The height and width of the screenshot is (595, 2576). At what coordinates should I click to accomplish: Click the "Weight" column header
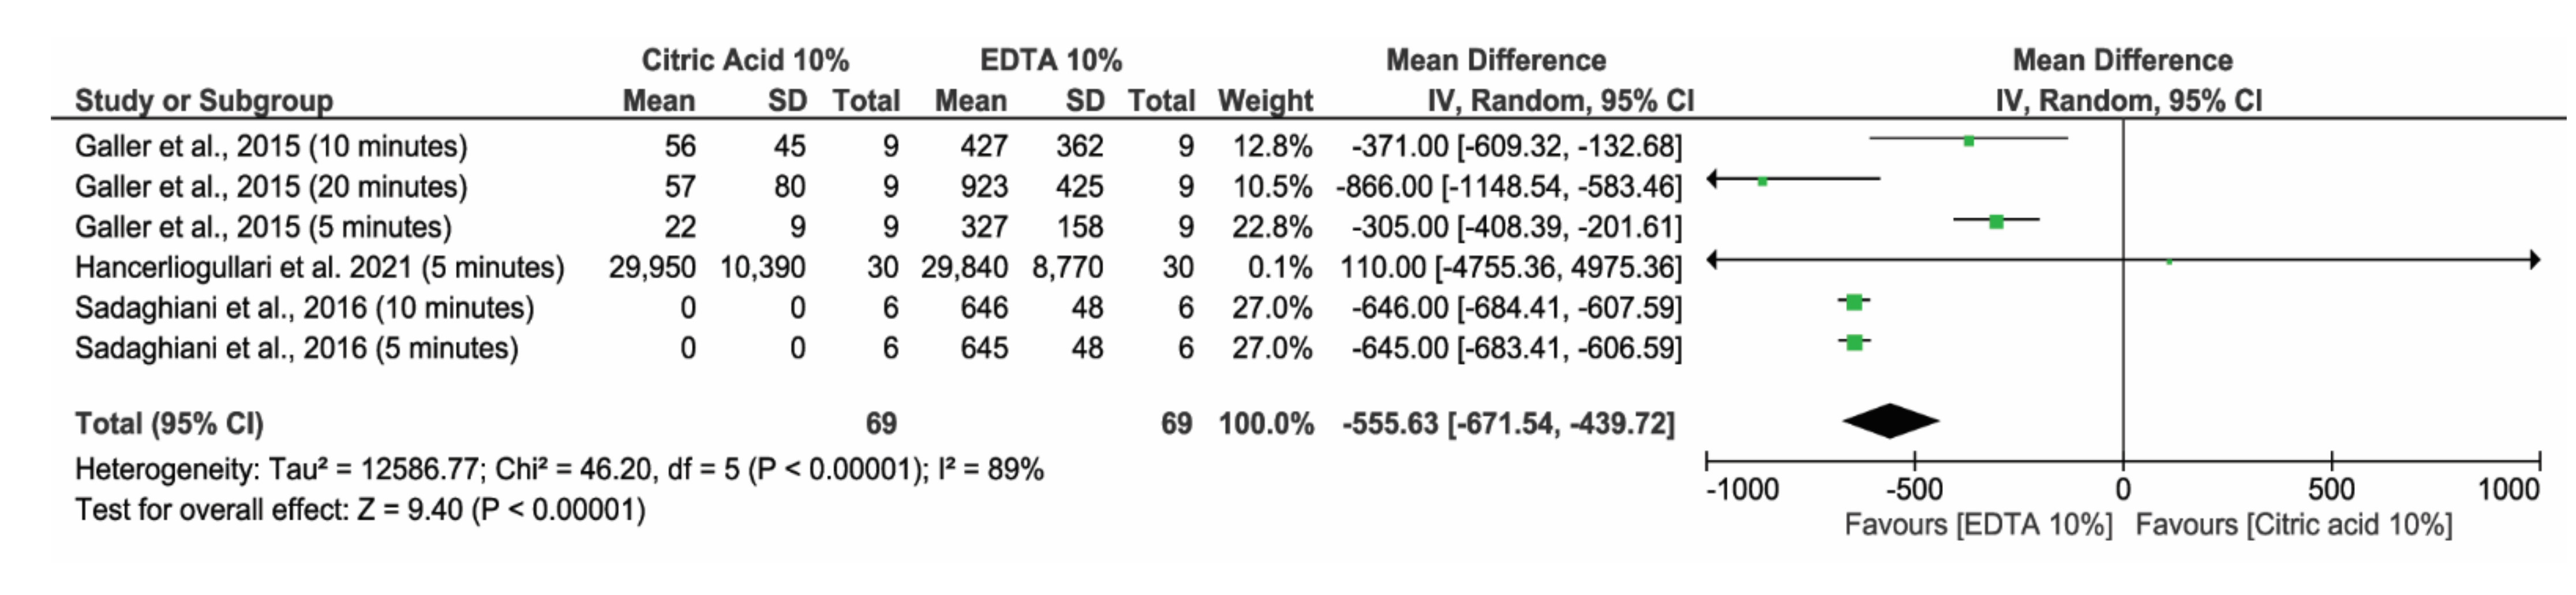(x=1265, y=101)
